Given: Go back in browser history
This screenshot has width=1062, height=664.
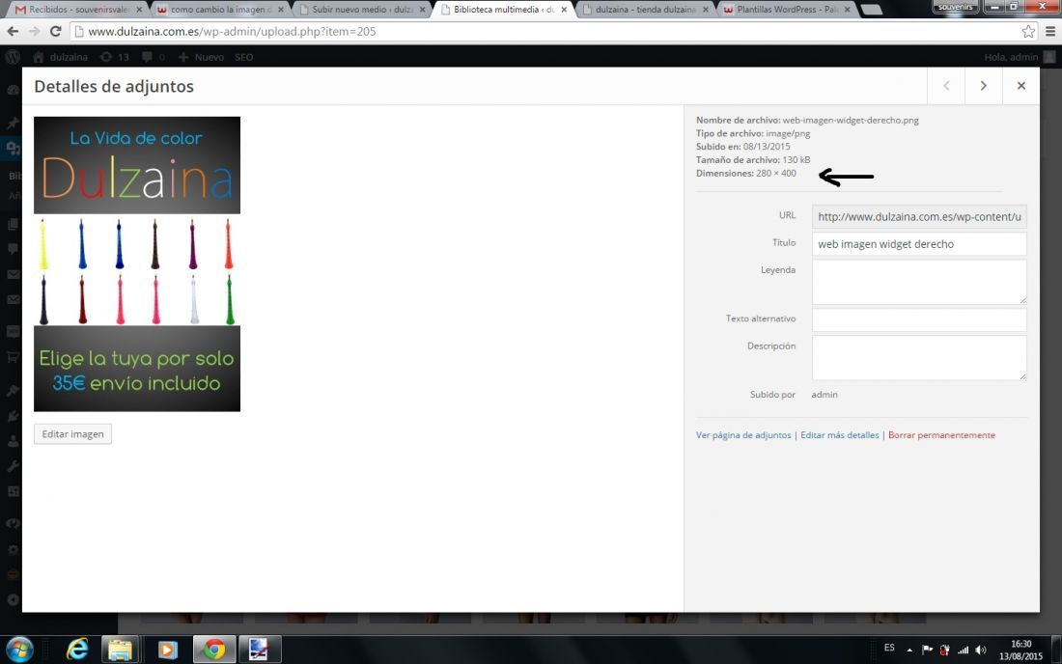Looking at the screenshot, I should point(13,31).
